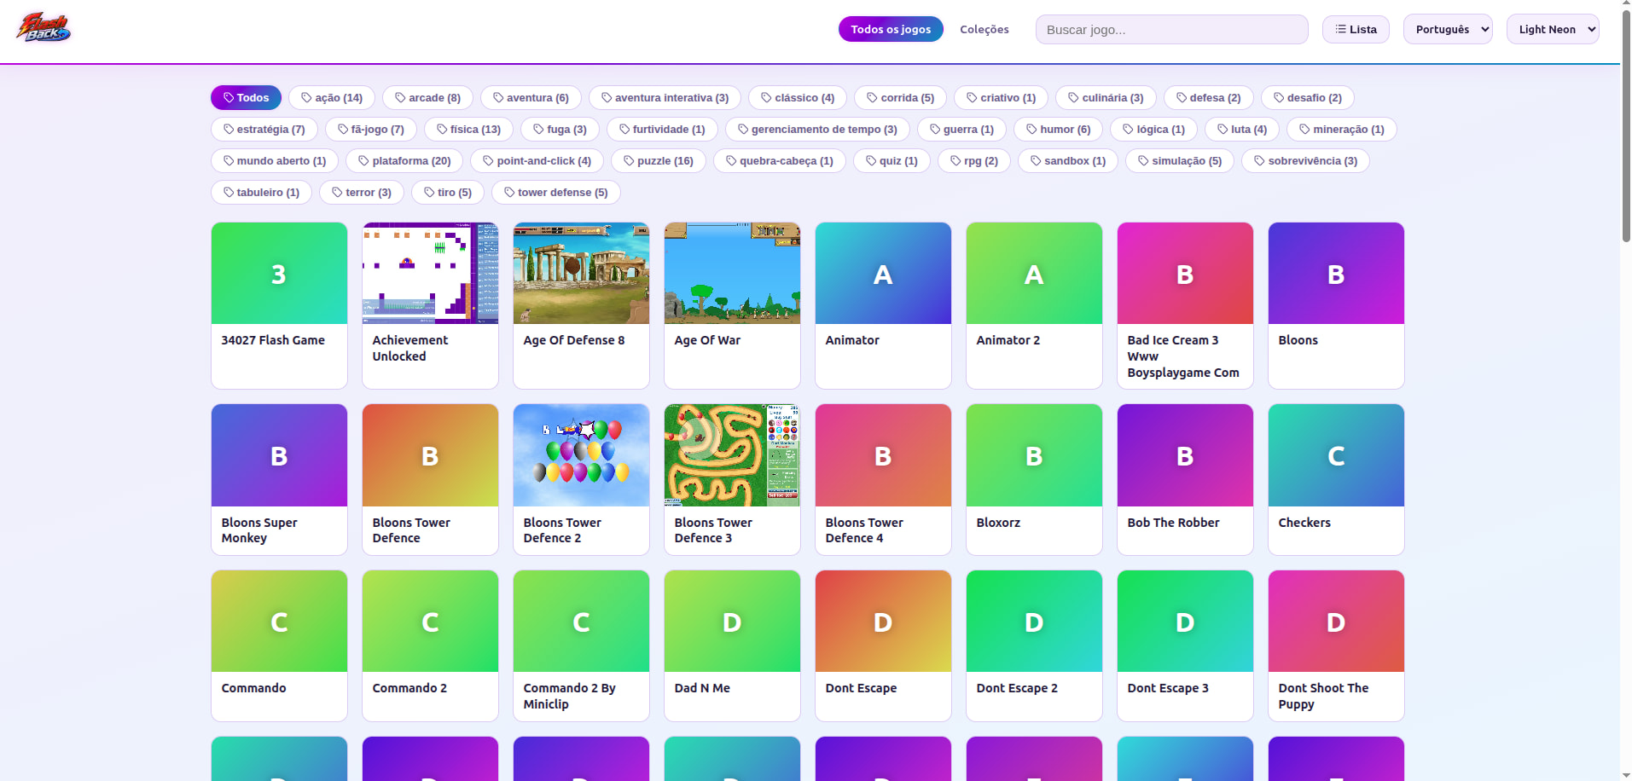Open Bloons Tower Defence 3 map thumbnail
Viewport: 1632px width, 781px height.
tap(732, 455)
